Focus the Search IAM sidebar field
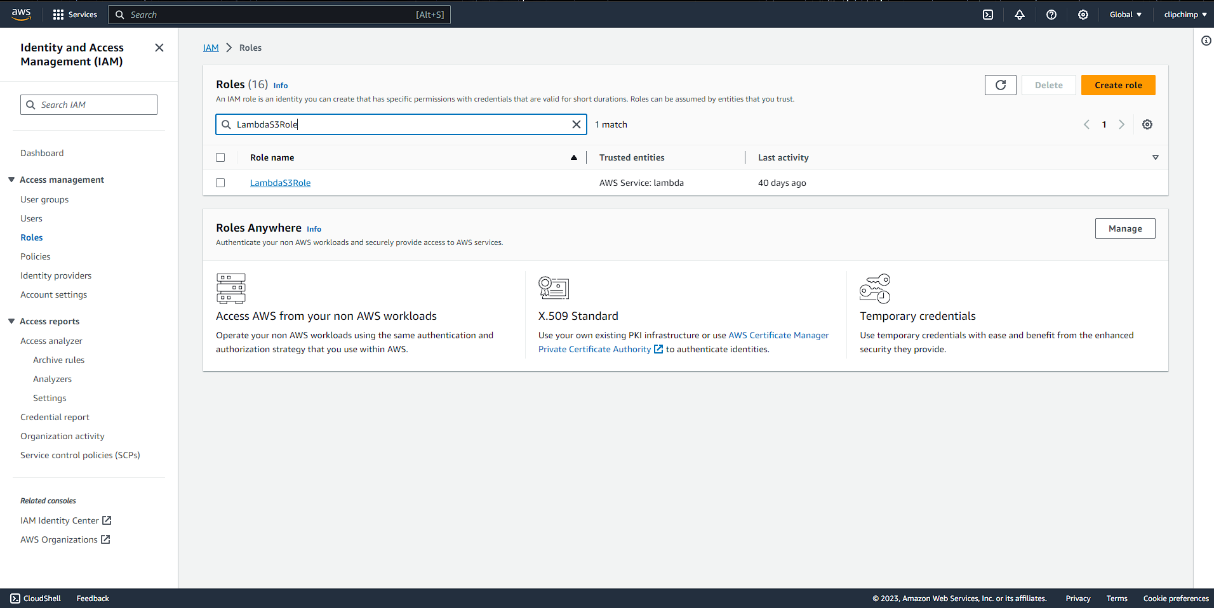 coord(89,105)
